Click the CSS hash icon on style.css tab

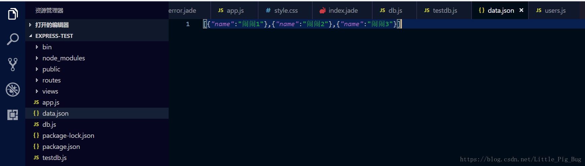point(268,10)
